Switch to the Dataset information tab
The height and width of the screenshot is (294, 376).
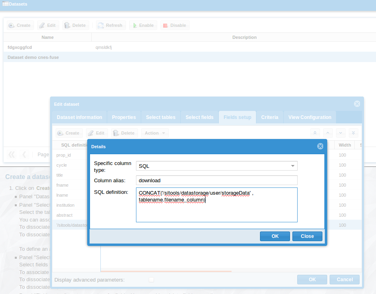point(79,117)
